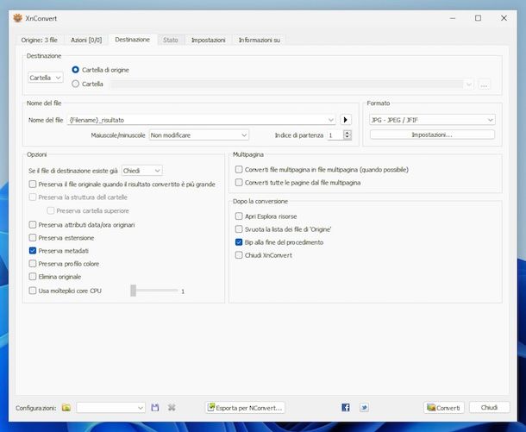Open the Informazioni su tab
526x432 pixels.
click(x=260, y=40)
